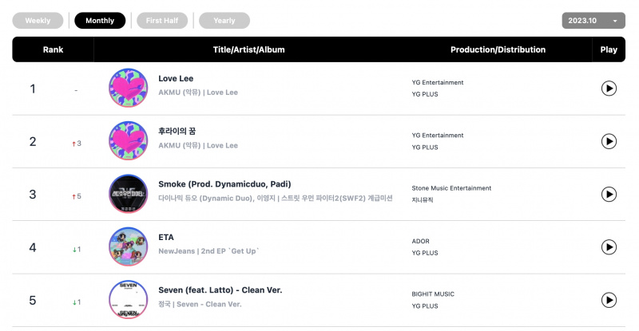This screenshot has width=639, height=331.
Task: Open the Seven Clean Ver. album cover
Action: (129, 300)
